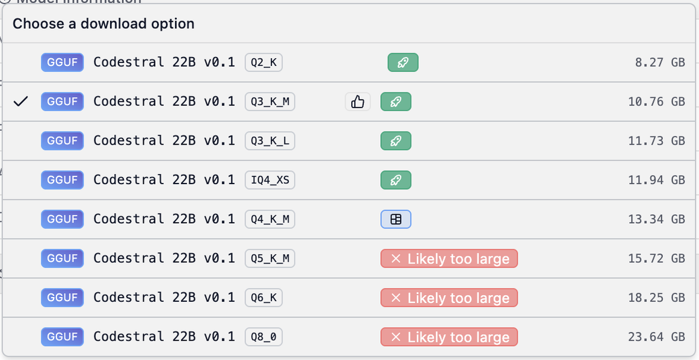The height and width of the screenshot is (360, 699).
Task: Select the rocket icon on the Q3_K_L row
Action: pyautogui.click(x=395, y=140)
